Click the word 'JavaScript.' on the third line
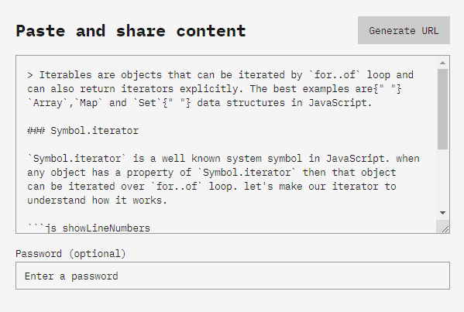The width and height of the screenshot is (464, 312). tap(340, 103)
